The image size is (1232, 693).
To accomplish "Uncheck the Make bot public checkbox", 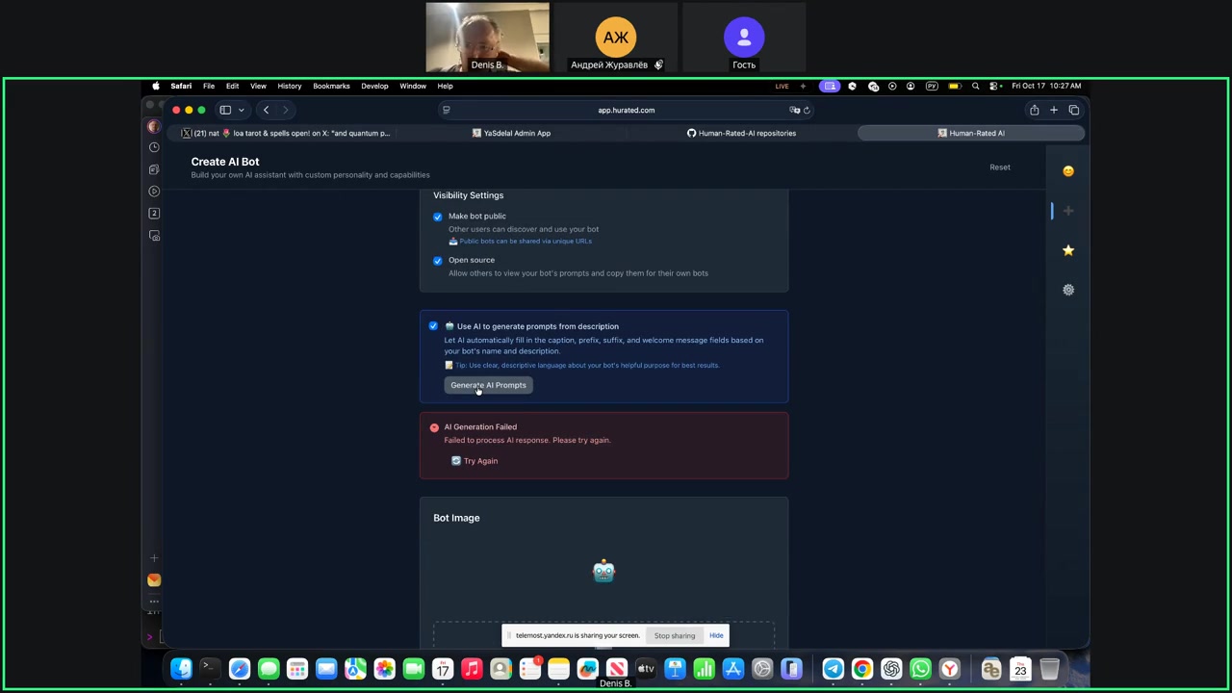I will click(x=438, y=217).
